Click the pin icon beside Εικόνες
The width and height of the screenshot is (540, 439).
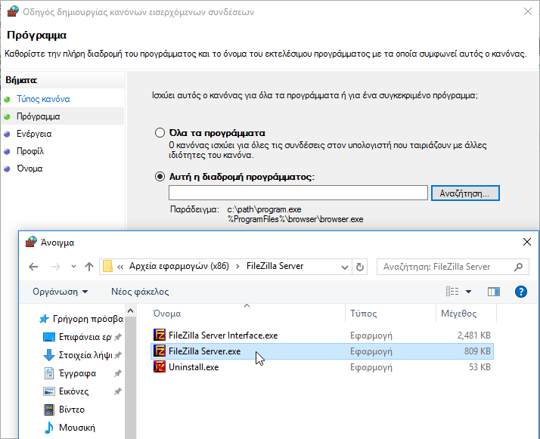pyautogui.click(x=118, y=391)
